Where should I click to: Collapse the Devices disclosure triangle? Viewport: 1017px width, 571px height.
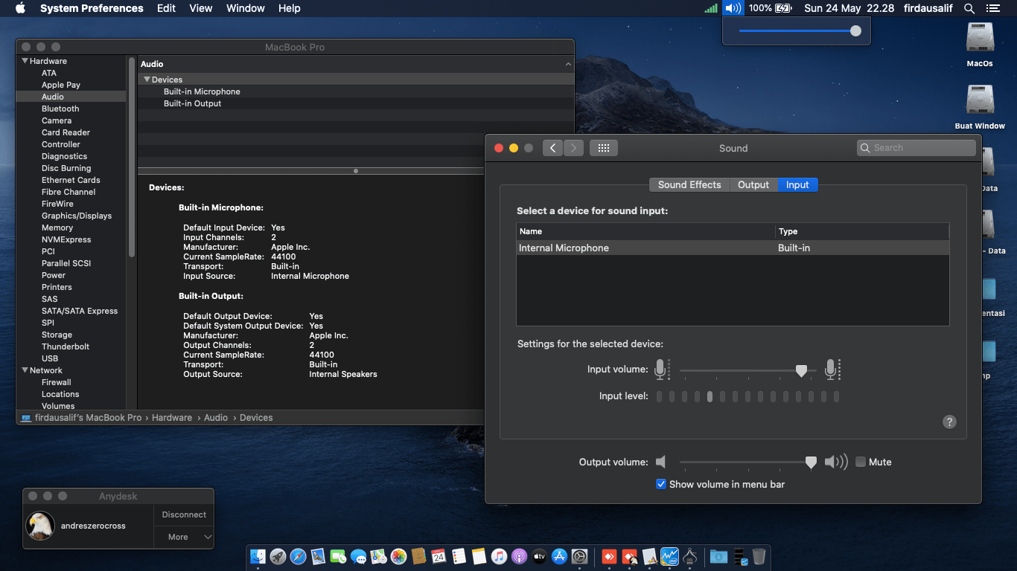click(147, 80)
